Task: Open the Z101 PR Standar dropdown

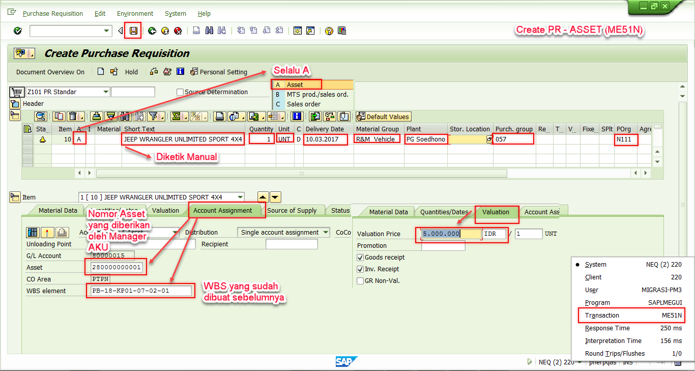Action: [105, 92]
